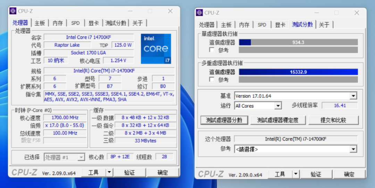The width and height of the screenshot is (375, 188).
Task: Click the CPU-Z app icon in left window title bar
Action: click(x=13, y=11)
